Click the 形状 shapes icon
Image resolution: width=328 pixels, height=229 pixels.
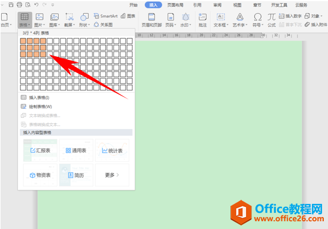(x=84, y=17)
